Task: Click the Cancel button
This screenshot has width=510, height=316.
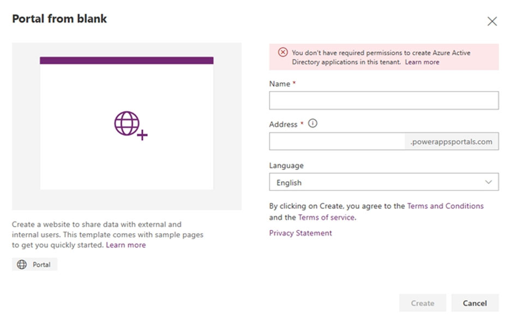Action: 475,303
